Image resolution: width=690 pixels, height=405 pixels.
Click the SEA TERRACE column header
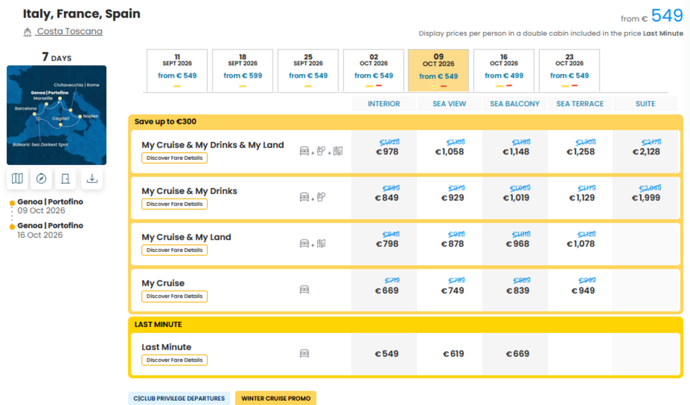tap(580, 104)
